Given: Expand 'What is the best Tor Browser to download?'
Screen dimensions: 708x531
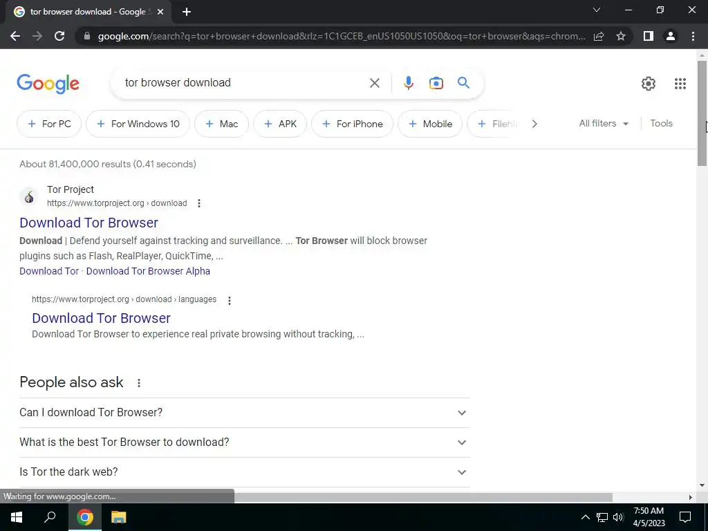Looking at the screenshot, I should point(244,442).
